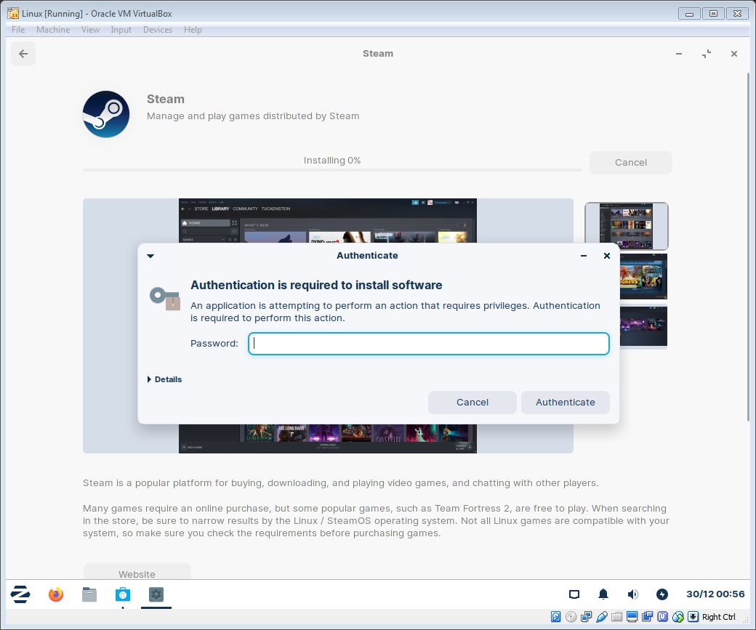Open the date and time calendar
This screenshot has width=756, height=630.
pyautogui.click(x=715, y=594)
